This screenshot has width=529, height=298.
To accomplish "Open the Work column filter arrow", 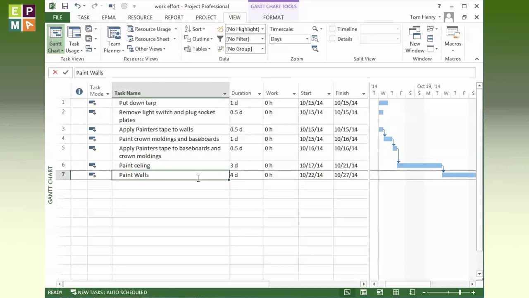I will pos(294,94).
